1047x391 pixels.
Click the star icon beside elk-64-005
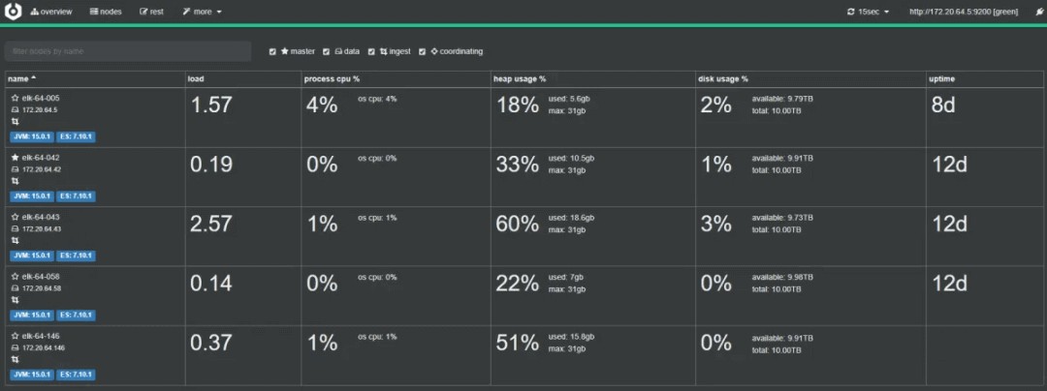tap(15, 98)
